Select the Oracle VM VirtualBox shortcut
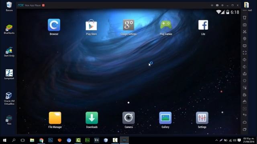257x144 pixels. [x=9, y=98]
